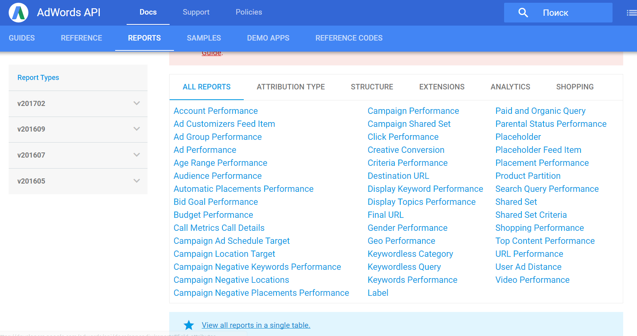Switch to the Attribution Type tab
The image size is (637, 336).
291,87
